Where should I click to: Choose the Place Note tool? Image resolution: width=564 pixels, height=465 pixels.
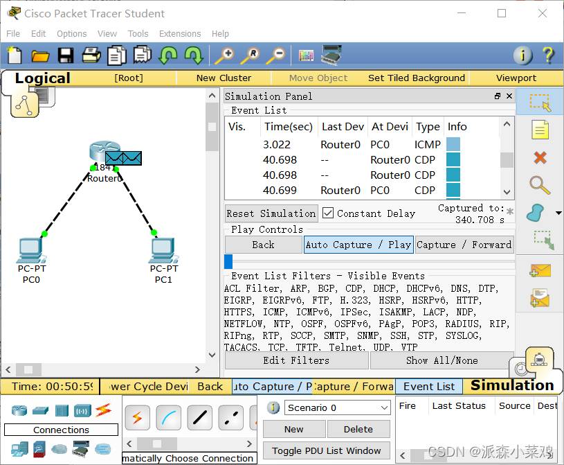pyautogui.click(x=540, y=130)
